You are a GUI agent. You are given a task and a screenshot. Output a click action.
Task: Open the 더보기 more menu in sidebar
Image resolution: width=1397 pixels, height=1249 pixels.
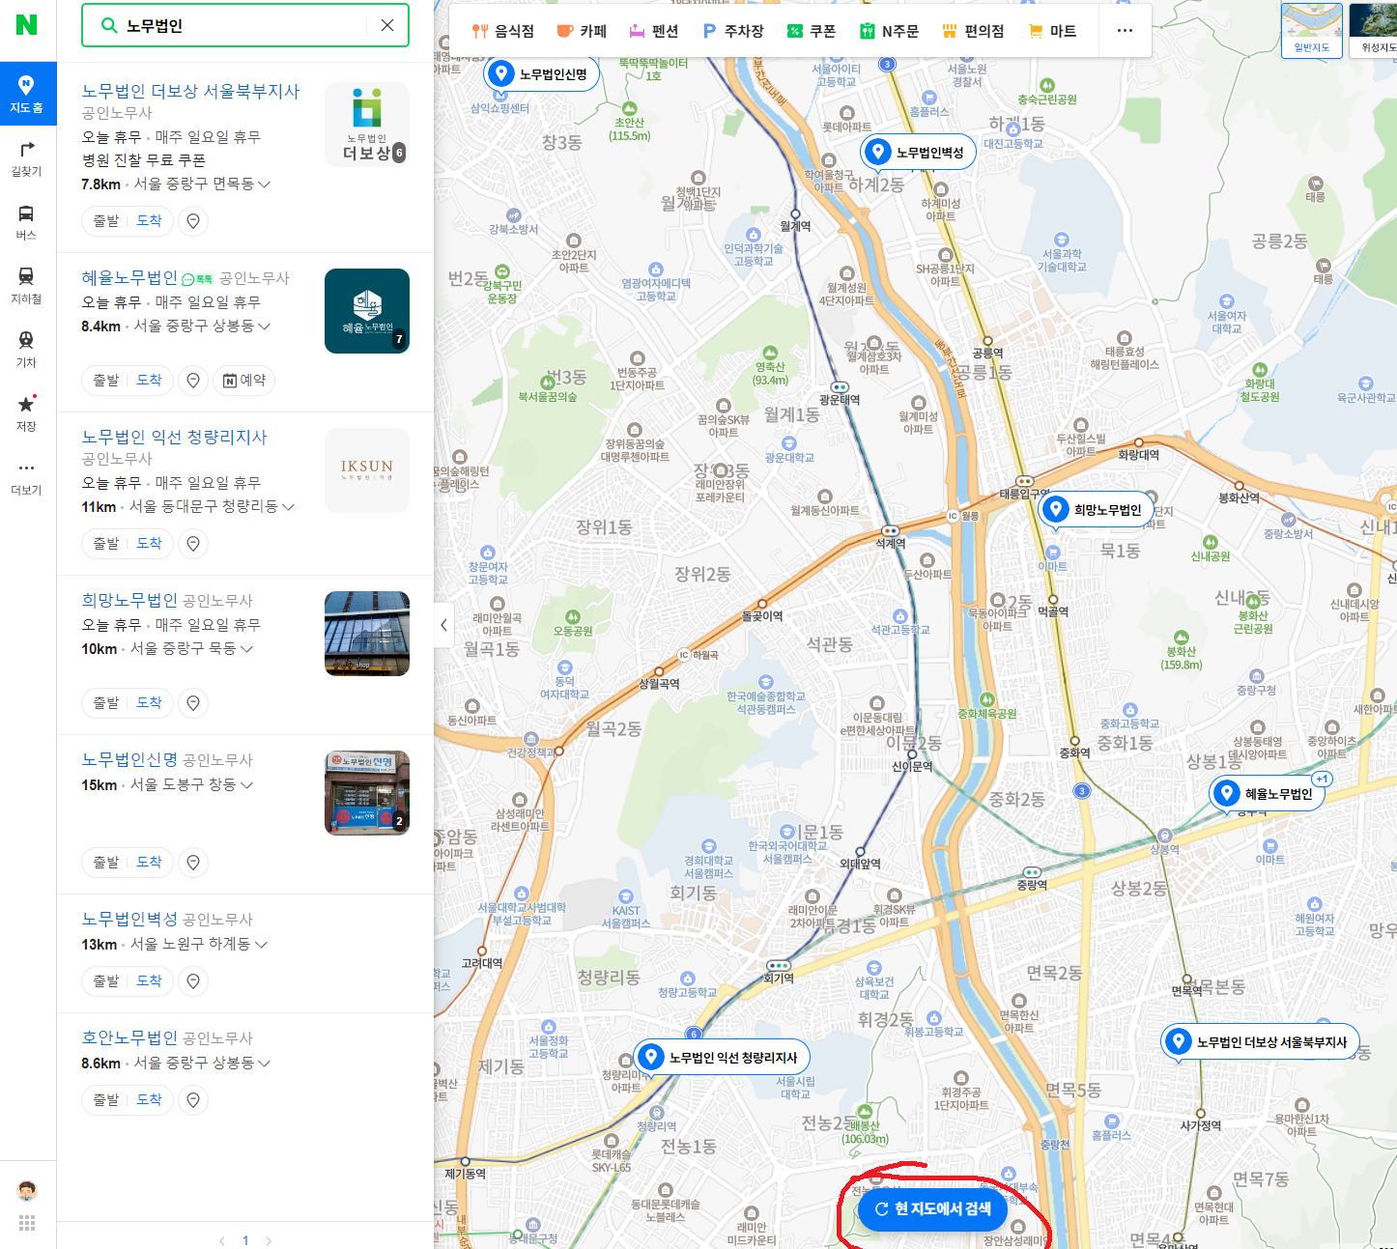pyautogui.click(x=27, y=477)
